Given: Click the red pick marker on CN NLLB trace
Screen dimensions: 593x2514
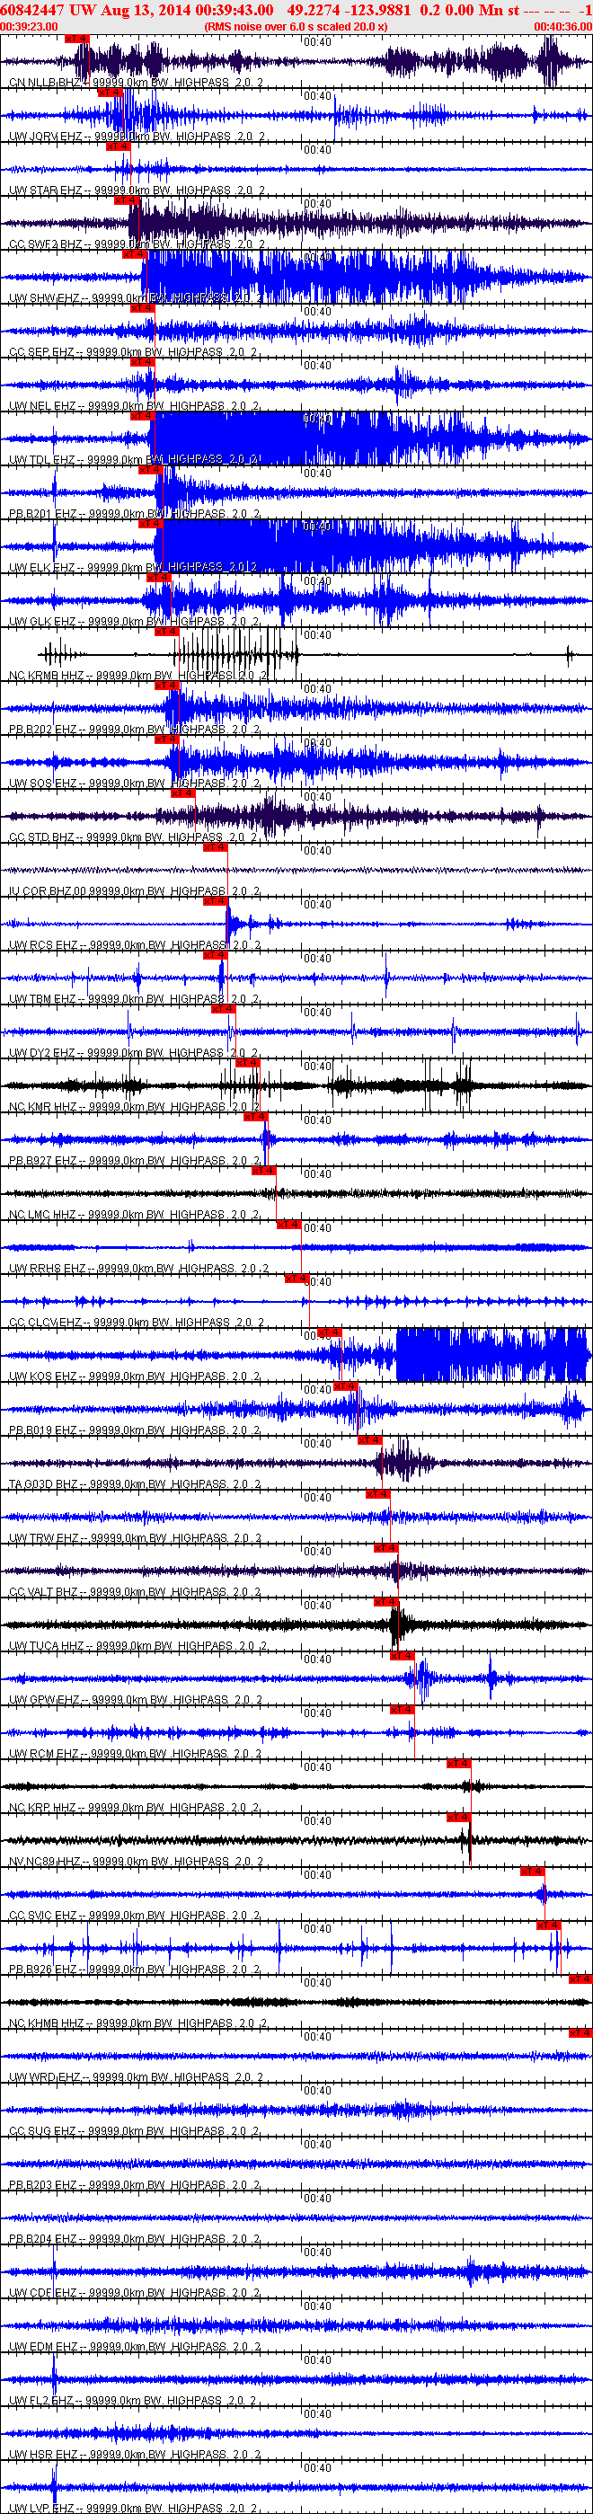Looking at the screenshot, I should click(76, 38).
